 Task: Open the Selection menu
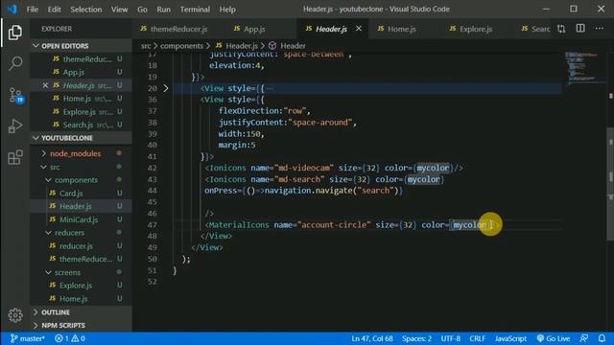(x=85, y=9)
